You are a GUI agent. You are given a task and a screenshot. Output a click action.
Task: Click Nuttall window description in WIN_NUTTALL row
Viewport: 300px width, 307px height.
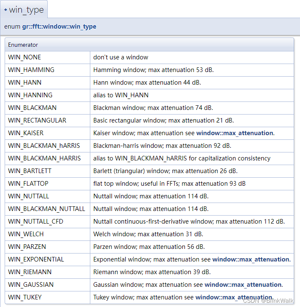pyautogui.click(x=151, y=196)
